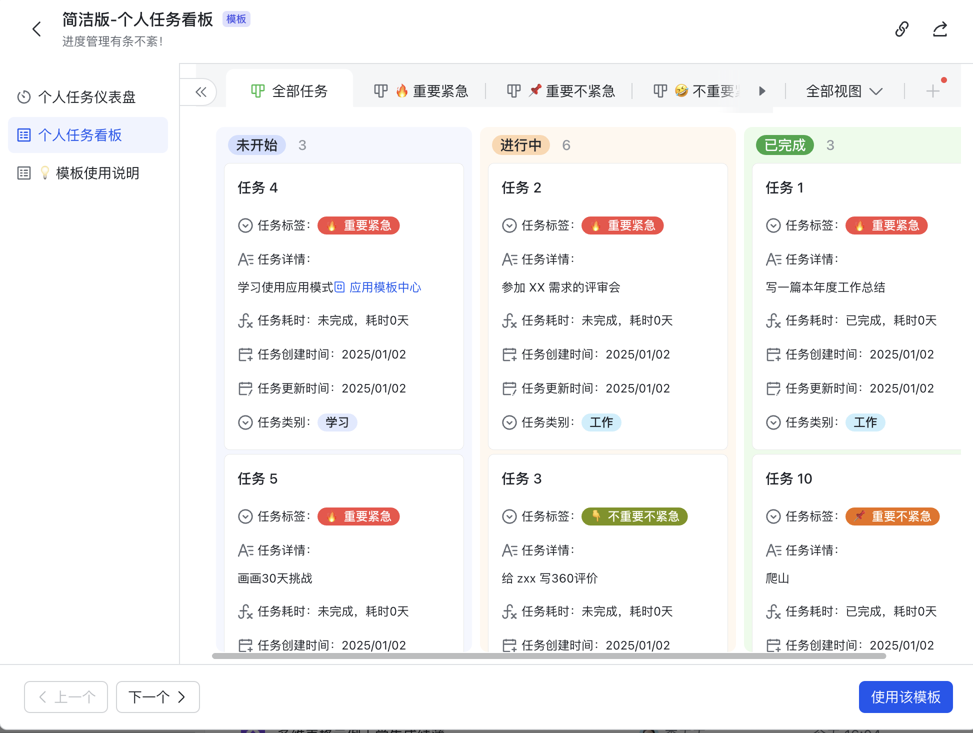Image resolution: width=973 pixels, height=733 pixels.
Task: Click 下一个 to go to next template
Action: point(157,696)
